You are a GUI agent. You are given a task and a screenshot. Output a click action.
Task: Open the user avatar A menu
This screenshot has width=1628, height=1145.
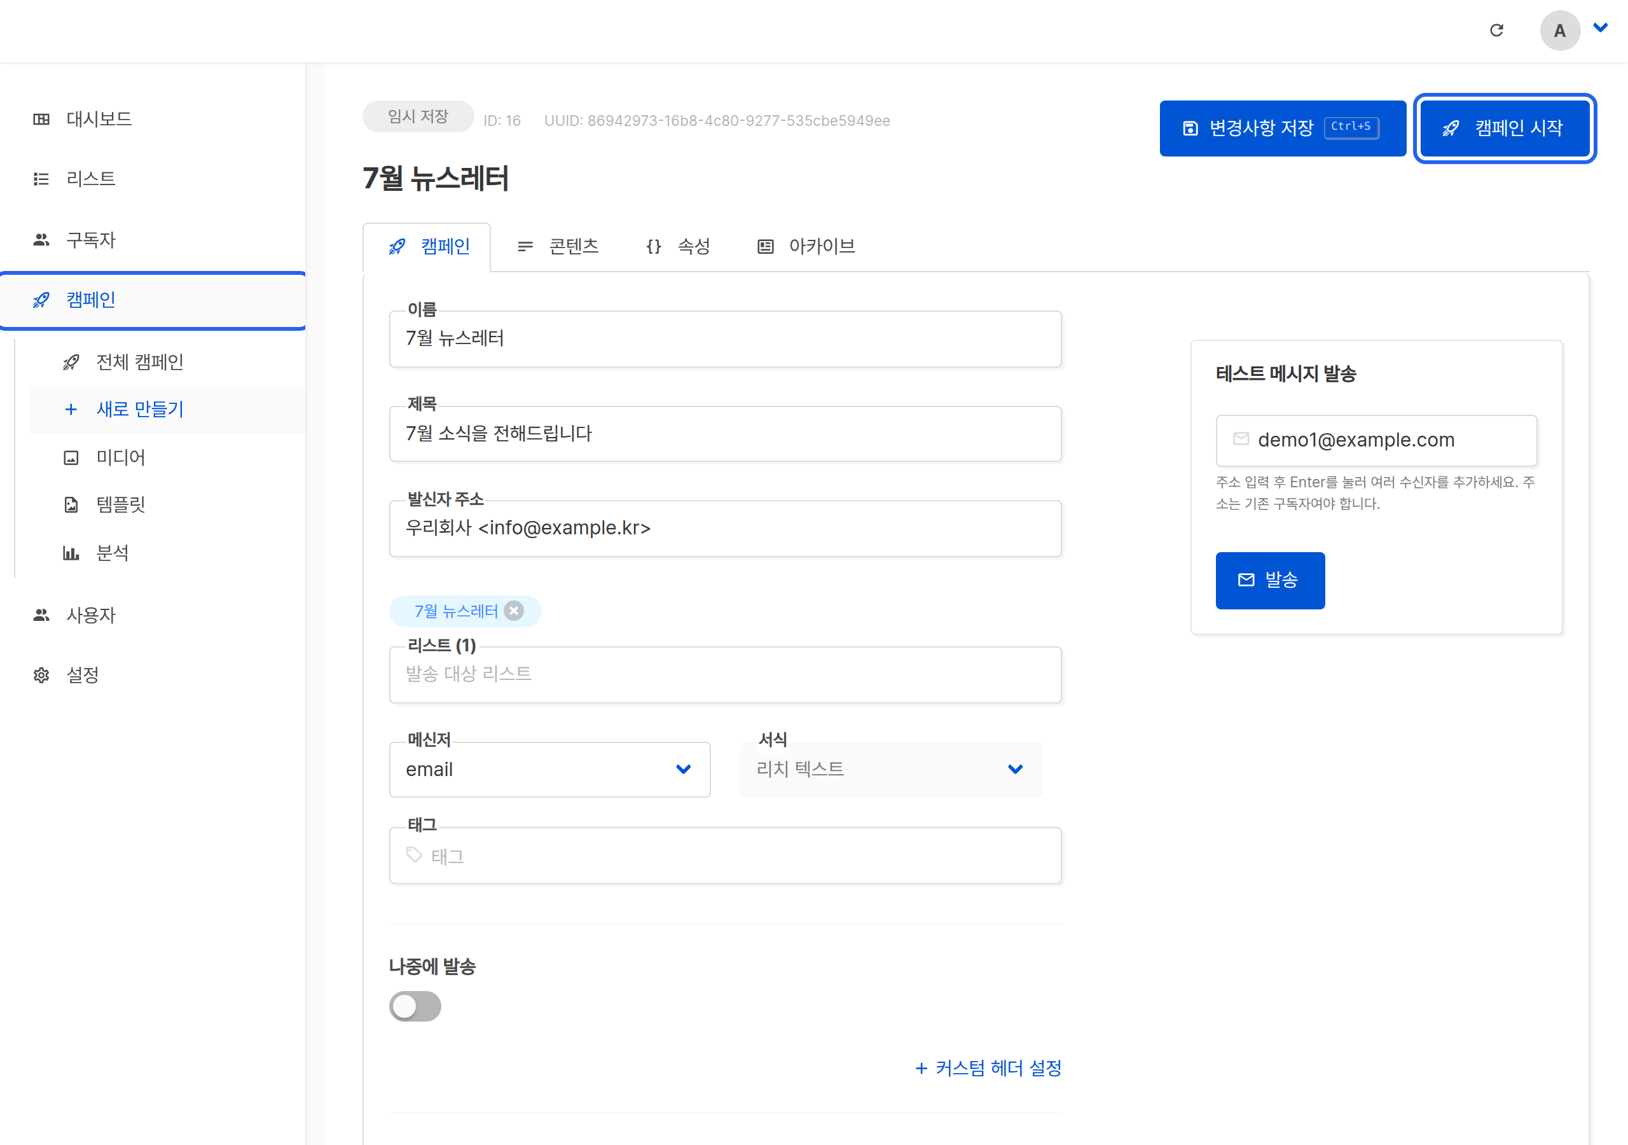click(x=1559, y=31)
